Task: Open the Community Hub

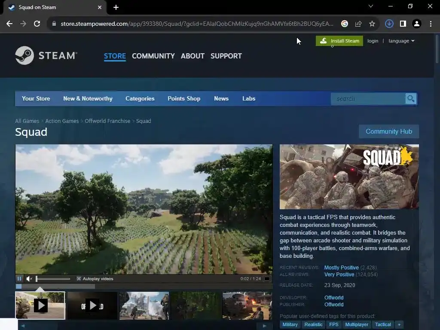Action: pyautogui.click(x=388, y=131)
